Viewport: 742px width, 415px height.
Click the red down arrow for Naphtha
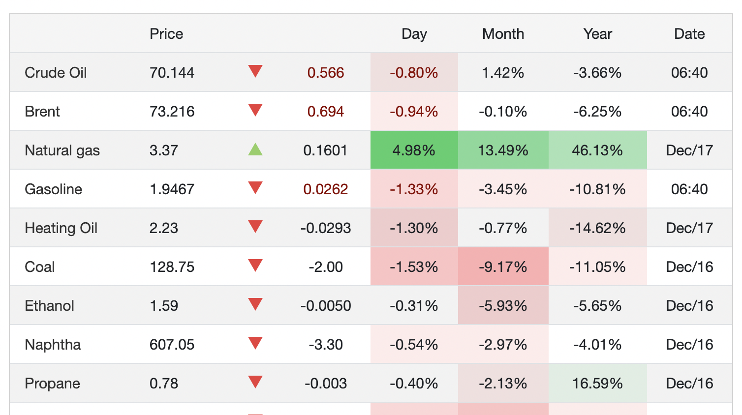pos(255,343)
